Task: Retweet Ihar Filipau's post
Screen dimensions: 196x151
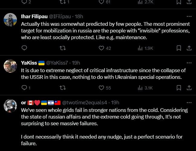Action: coord(63,48)
